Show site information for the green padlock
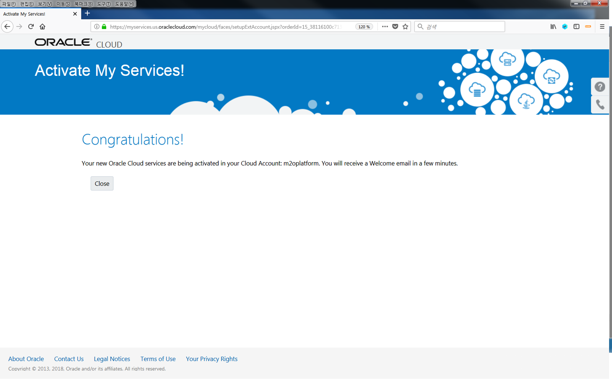The image size is (612, 381). (104, 27)
